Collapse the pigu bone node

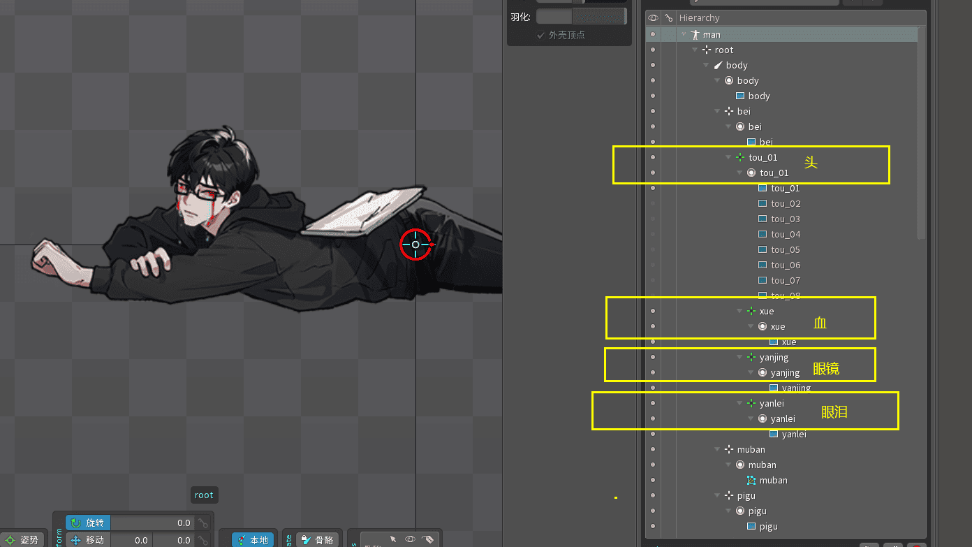click(717, 495)
